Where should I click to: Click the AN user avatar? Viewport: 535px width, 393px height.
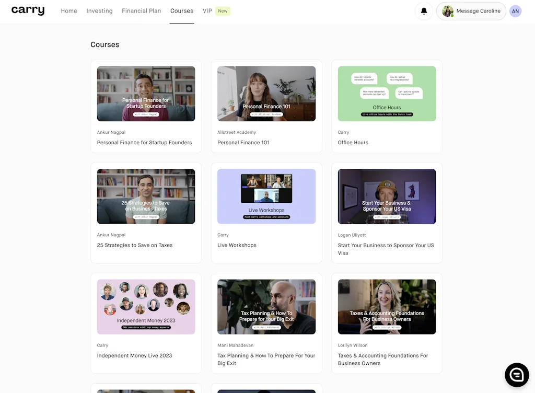515,11
